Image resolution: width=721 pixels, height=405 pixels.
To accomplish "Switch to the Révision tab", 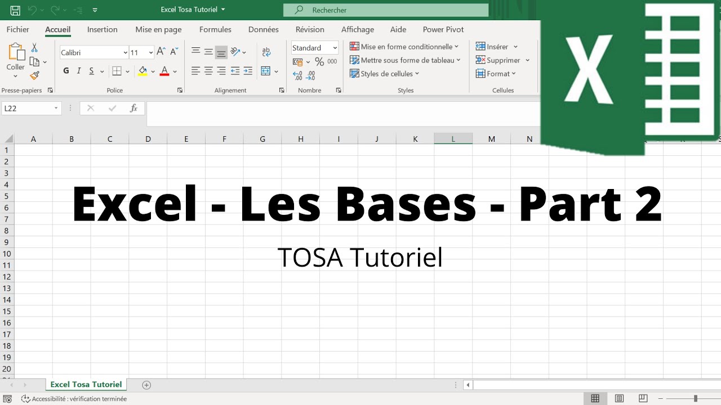I will click(310, 29).
